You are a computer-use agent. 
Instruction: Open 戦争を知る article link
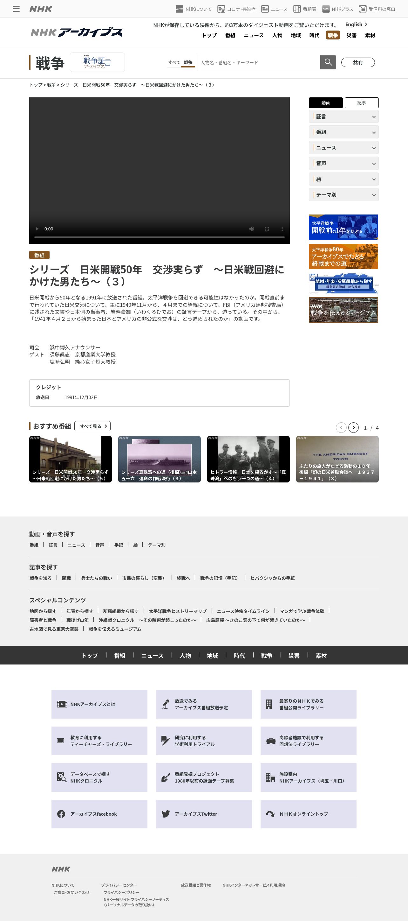pos(40,578)
